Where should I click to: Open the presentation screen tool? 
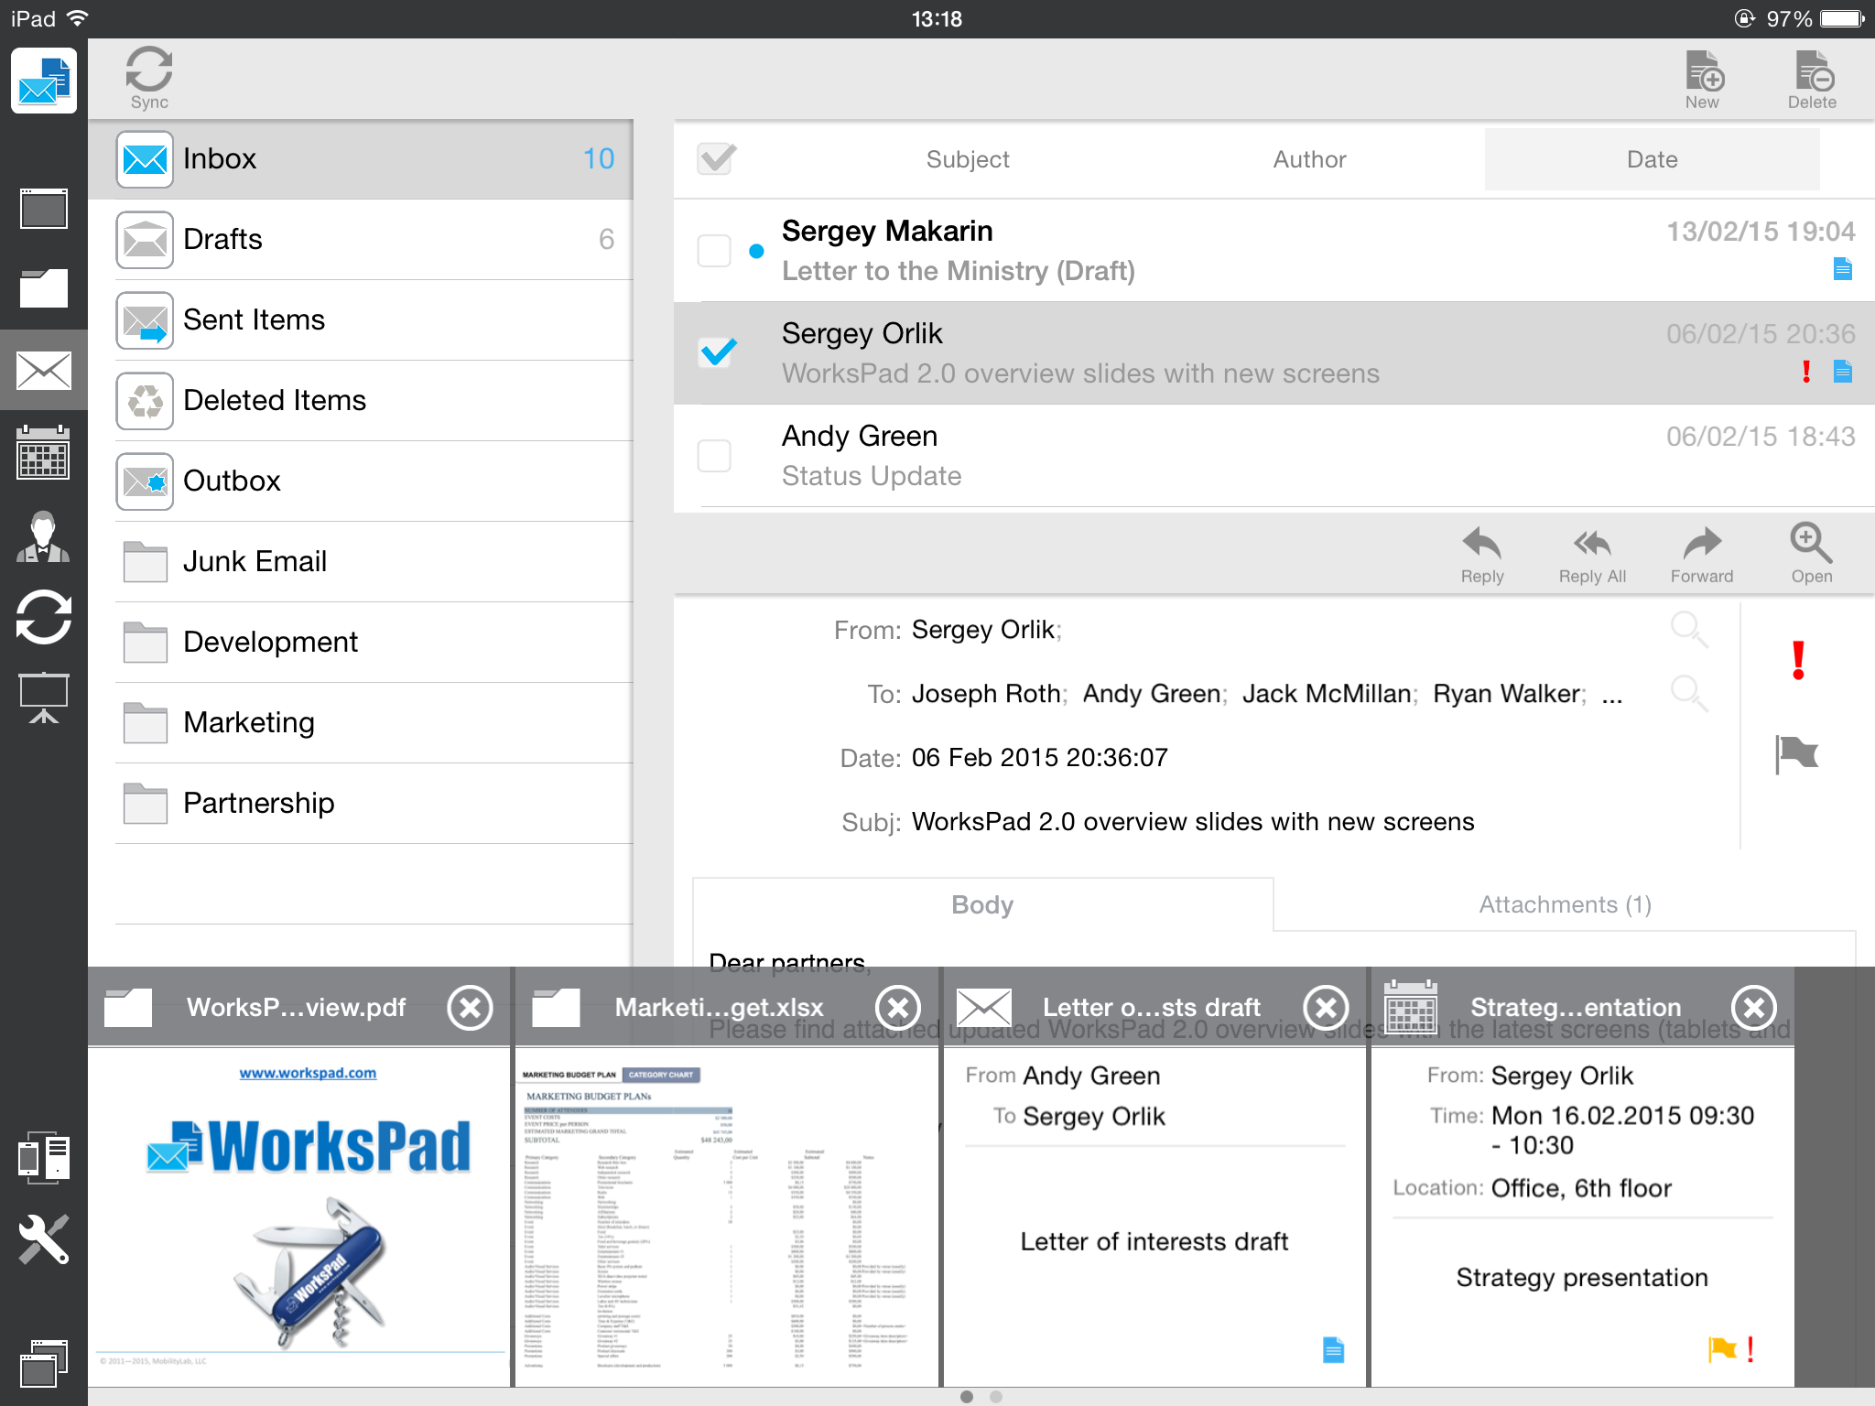pos(43,696)
